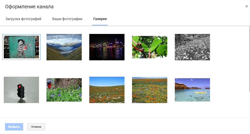
Task: Choose the snowy mountain valley photo
Action: (x=64, y=47)
